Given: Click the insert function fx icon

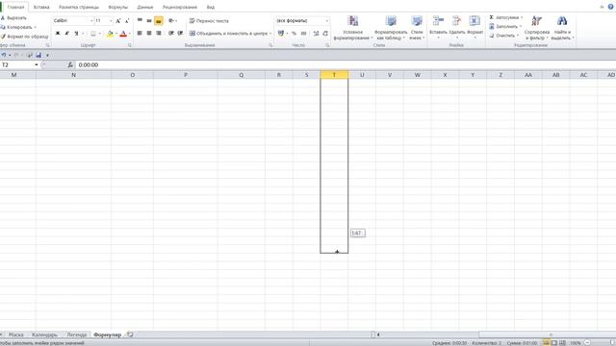Looking at the screenshot, I should pos(70,65).
